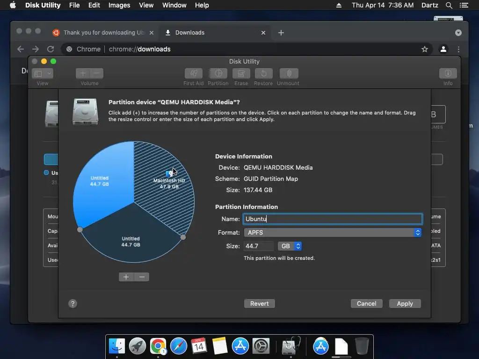
Task: Click the Revert button
Action: pyautogui.click(x=259, y=303)
